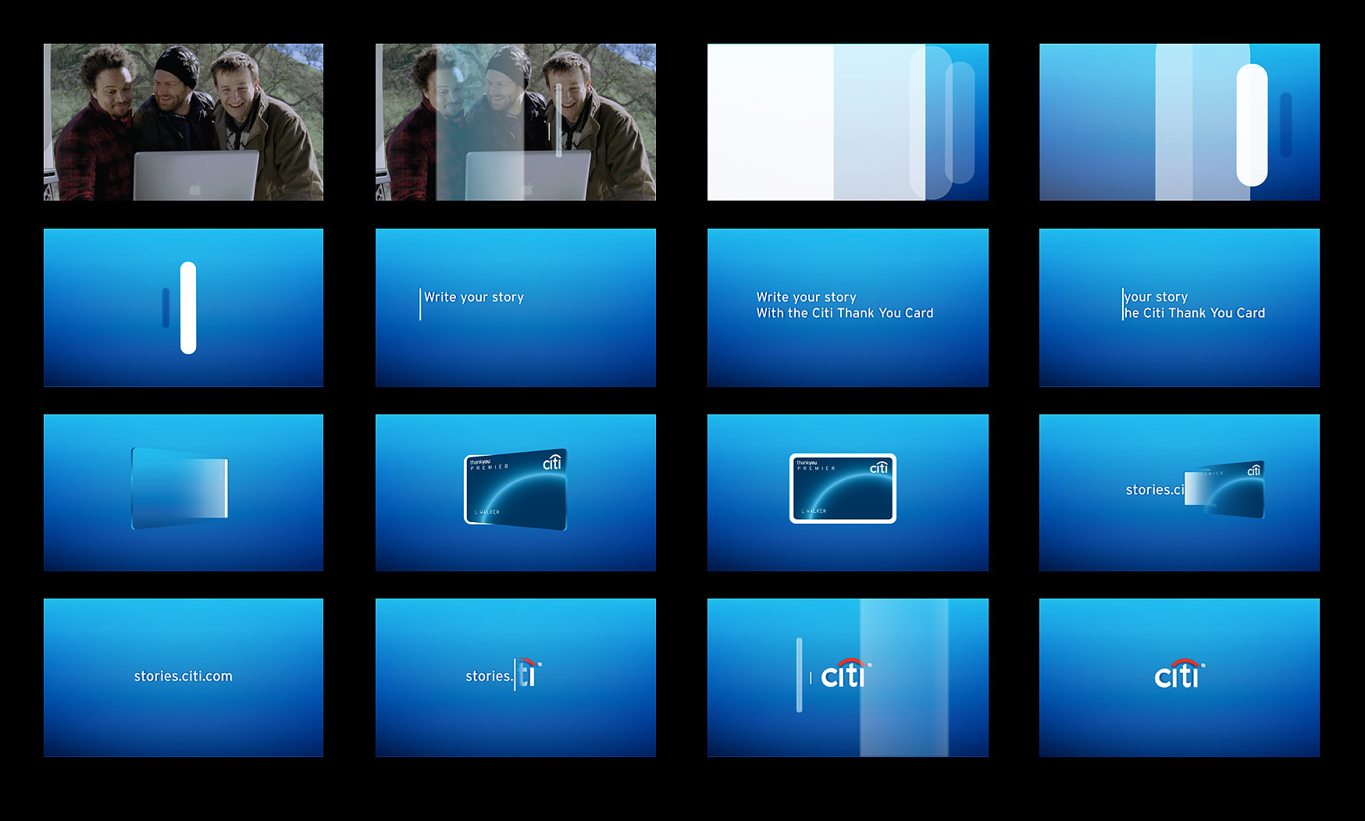
Task: Open the three men with laptop frame
Action: (184, 122)
